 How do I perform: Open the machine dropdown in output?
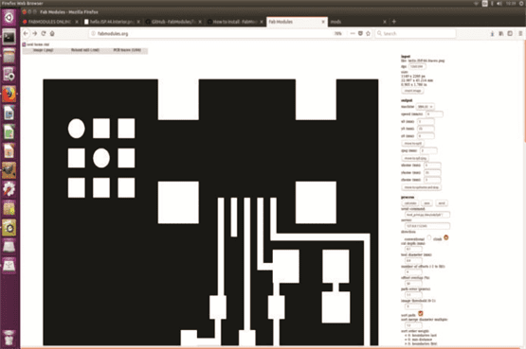tap(425, 107)
